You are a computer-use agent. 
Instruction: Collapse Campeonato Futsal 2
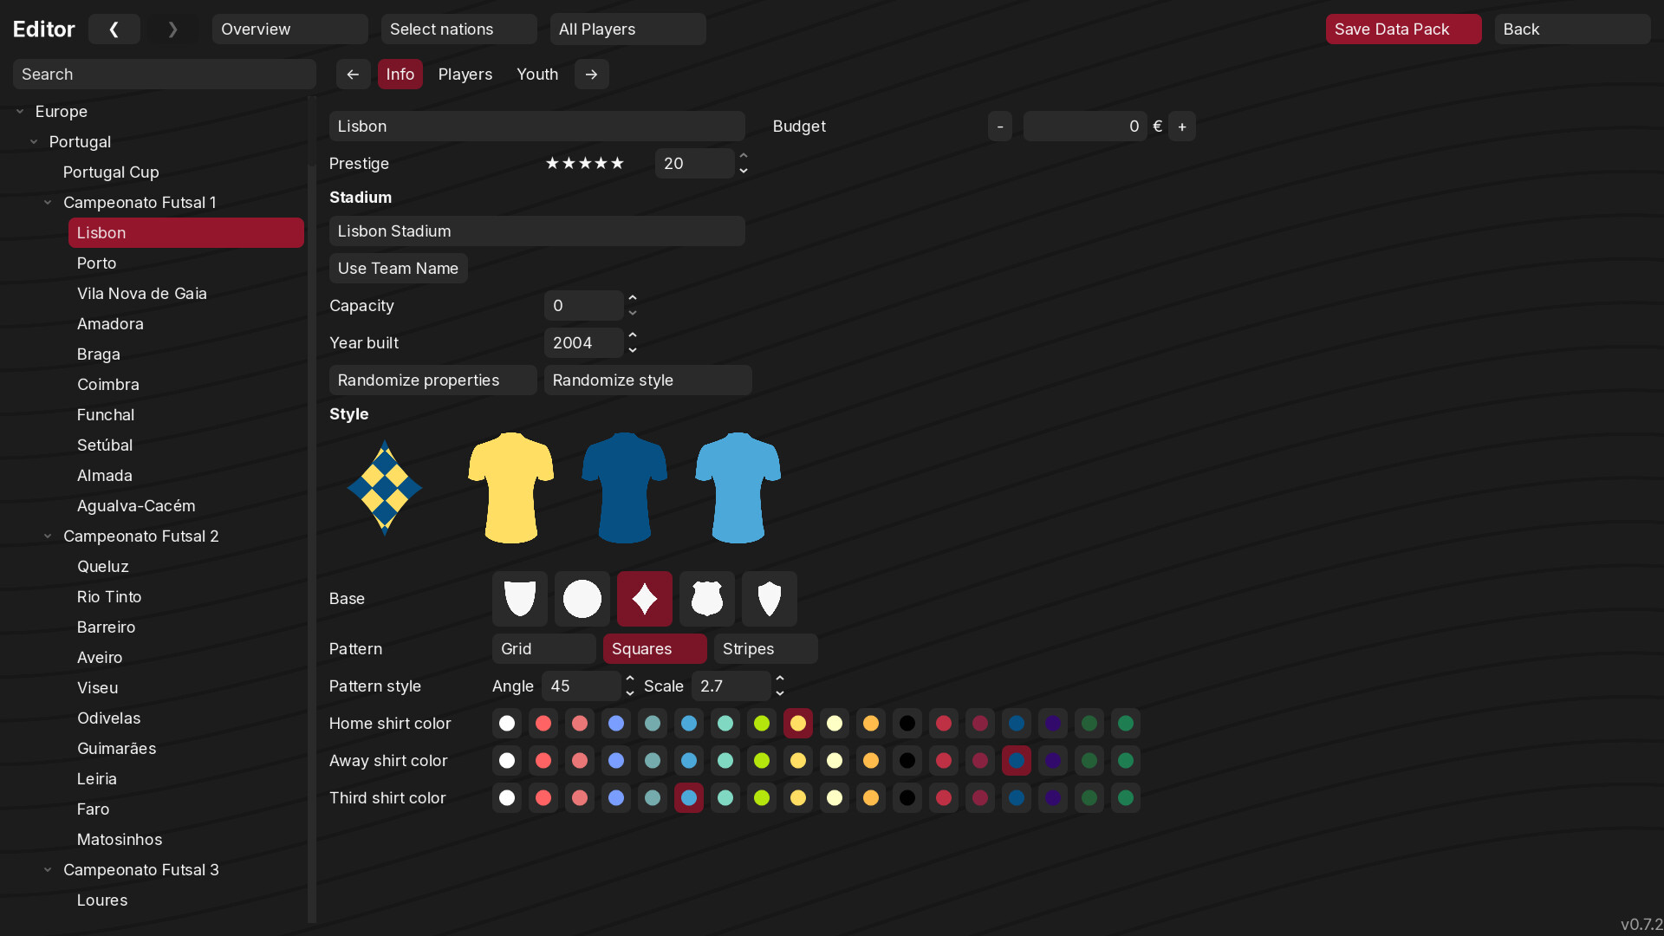pyautogui.click(x=48, y=536)
